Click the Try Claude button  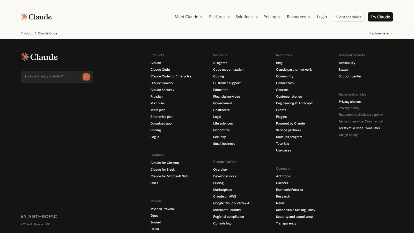coord(380,17)
